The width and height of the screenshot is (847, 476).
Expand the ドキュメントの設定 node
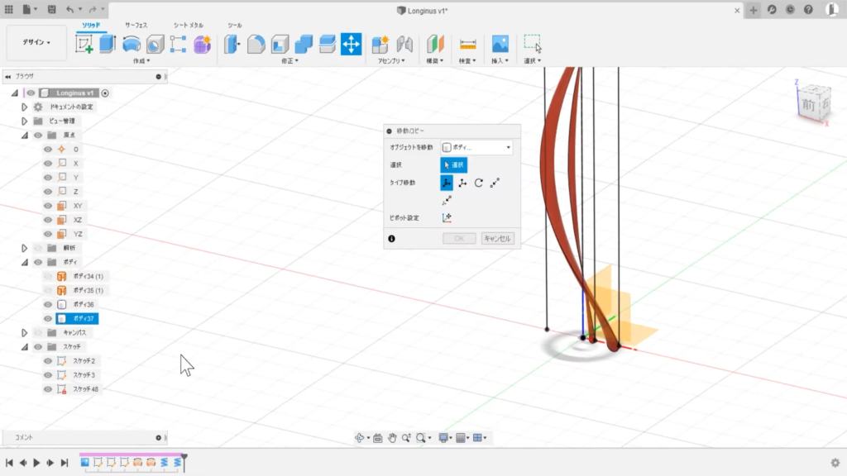click(x=24, y=107)
